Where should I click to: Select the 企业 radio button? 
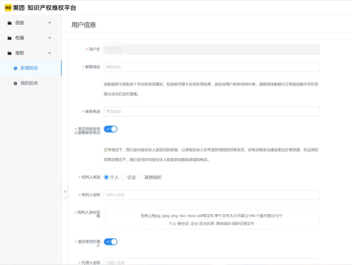coord(124,177)
